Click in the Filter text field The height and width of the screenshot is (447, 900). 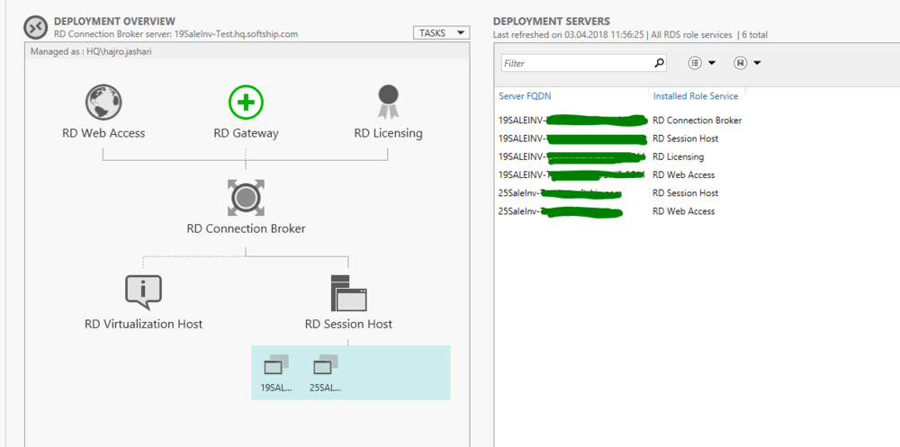coord(576,64)
